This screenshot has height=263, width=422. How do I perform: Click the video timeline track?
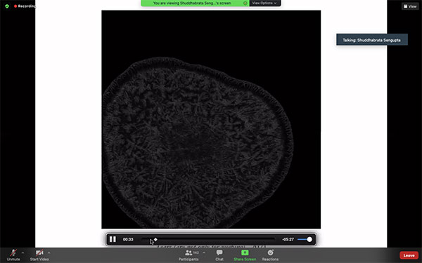coord(208,239)
